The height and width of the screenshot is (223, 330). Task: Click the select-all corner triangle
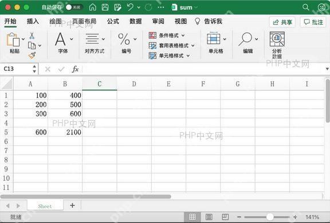point(7,84)
